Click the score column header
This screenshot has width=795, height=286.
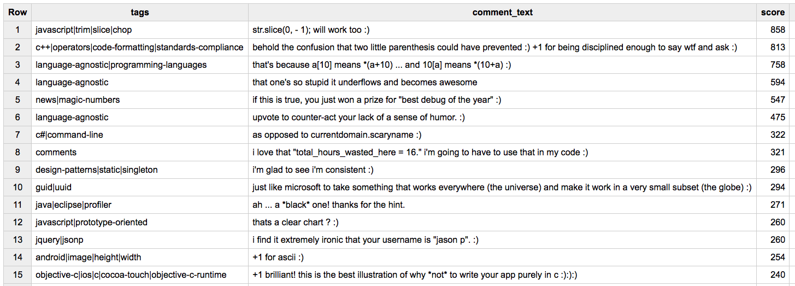pyautogui.click(x=773, y=12)
